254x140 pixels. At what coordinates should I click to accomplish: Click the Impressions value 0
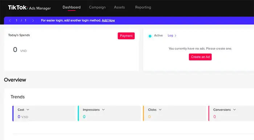pos(84,116)
